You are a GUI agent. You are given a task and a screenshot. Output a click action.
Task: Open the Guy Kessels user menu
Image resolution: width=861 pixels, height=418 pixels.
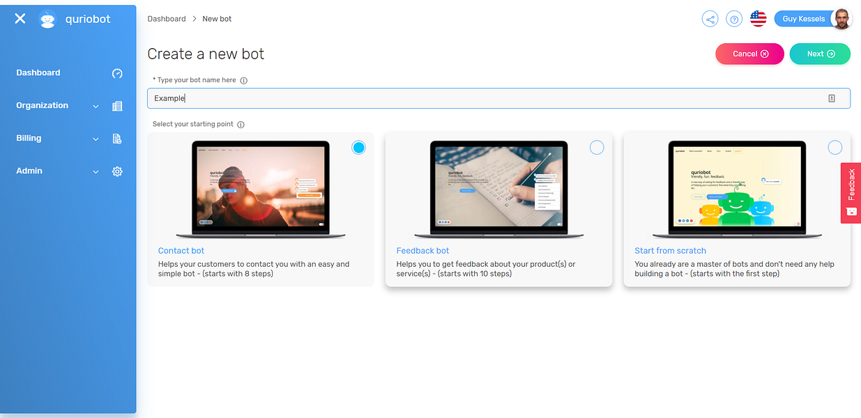(804, 19)
